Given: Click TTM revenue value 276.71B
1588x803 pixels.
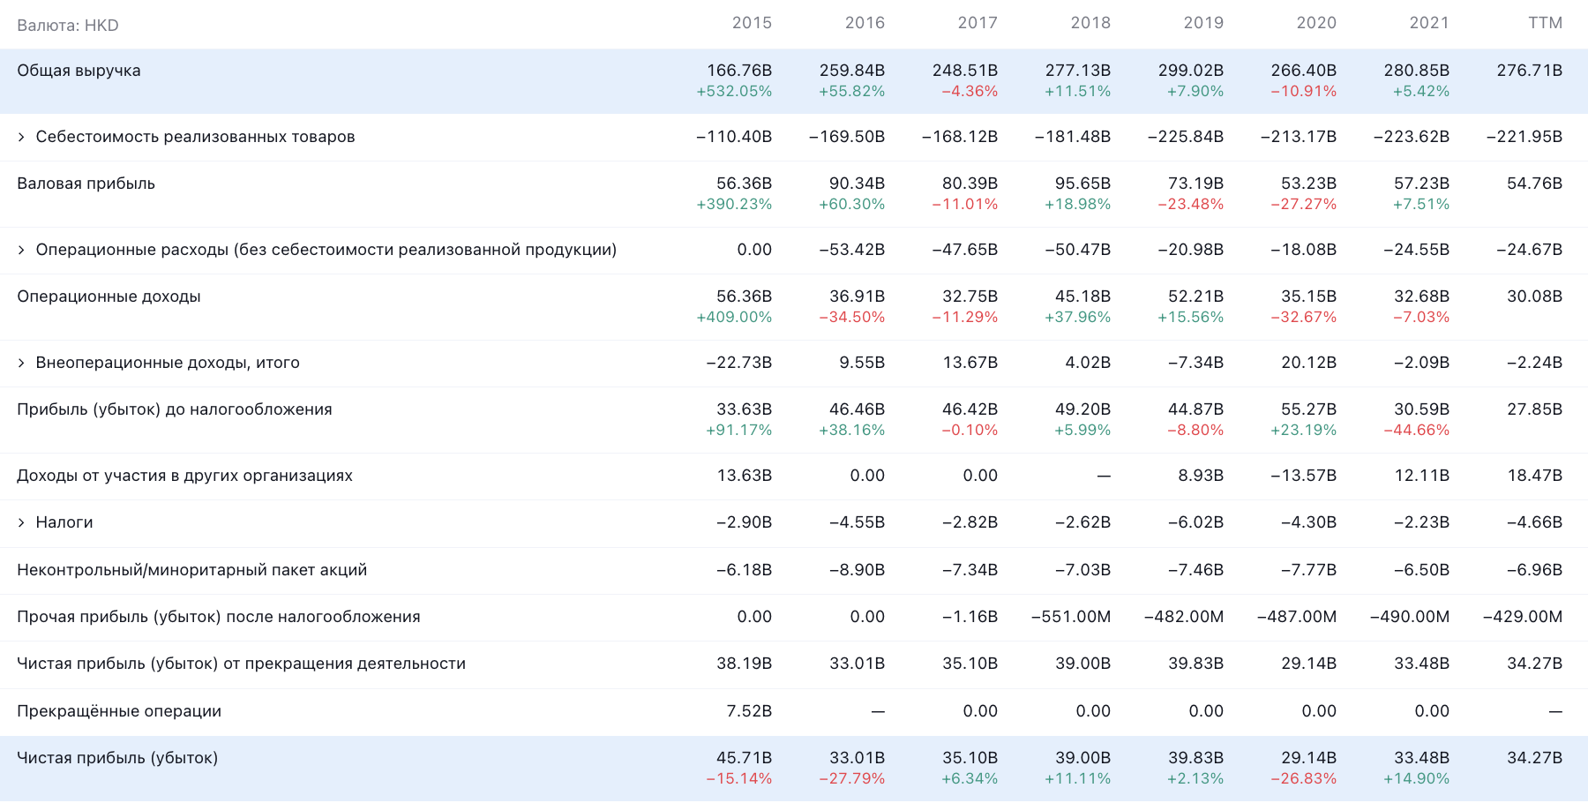Looking at the screenshot, I should coord(1530,71).
